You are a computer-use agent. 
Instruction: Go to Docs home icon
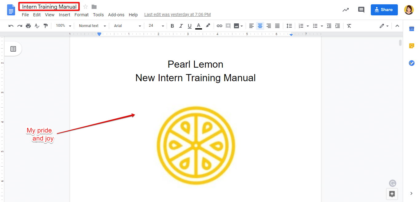11,10
